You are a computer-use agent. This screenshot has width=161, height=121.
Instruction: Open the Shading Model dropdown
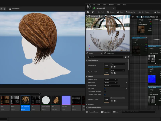112,86
